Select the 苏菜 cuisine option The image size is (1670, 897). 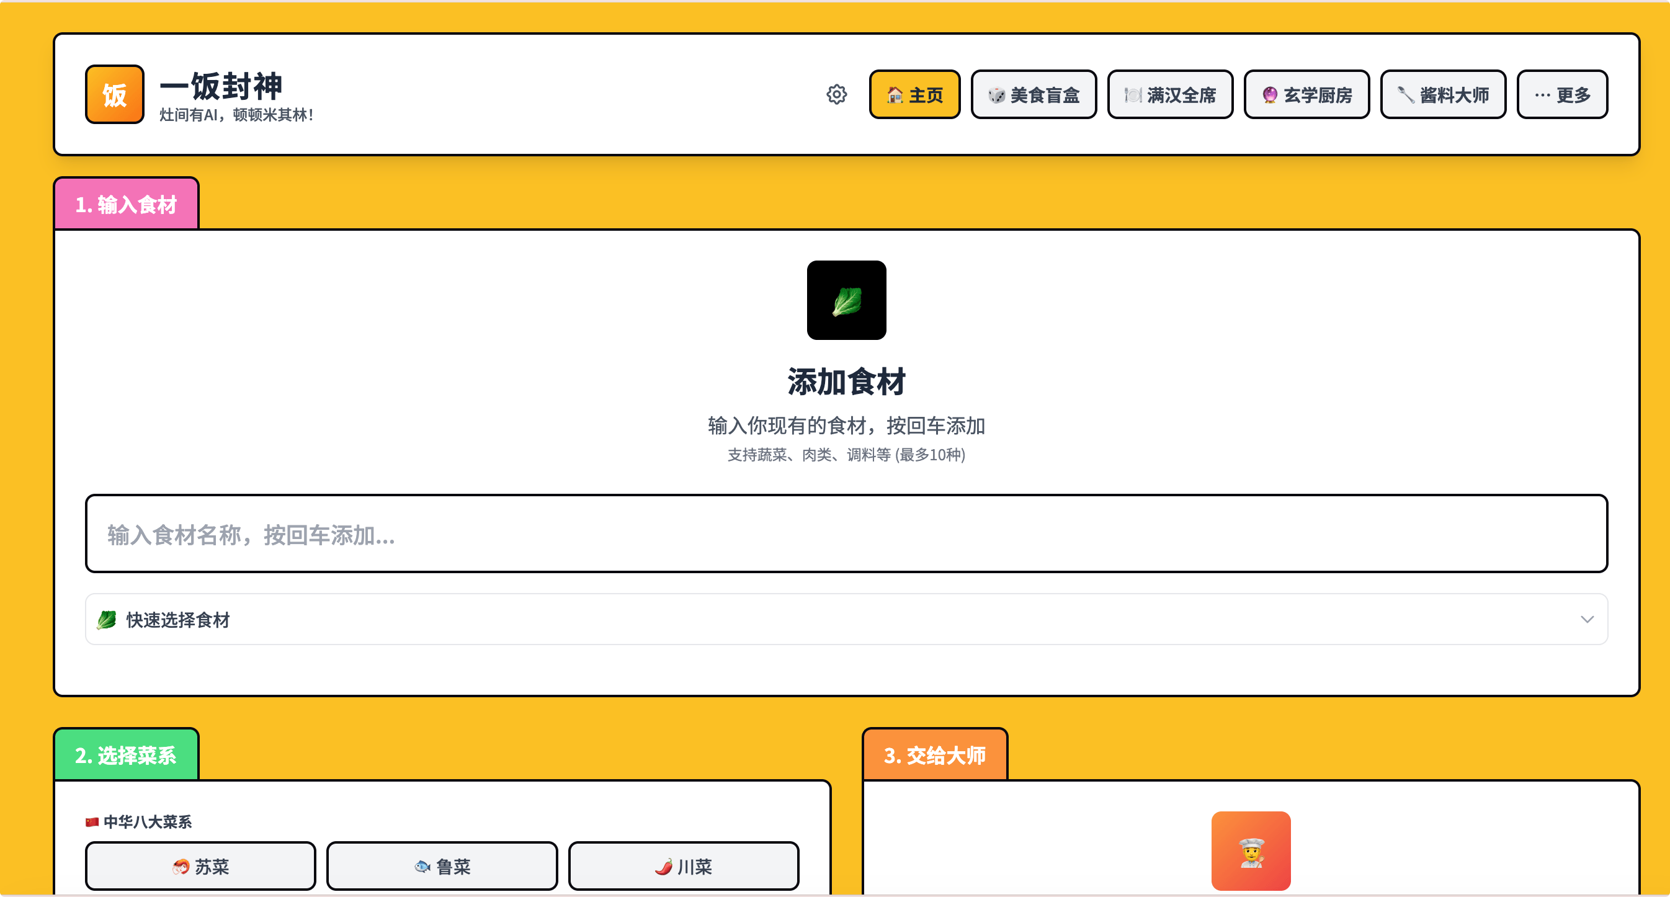click(x=200, y=866)
